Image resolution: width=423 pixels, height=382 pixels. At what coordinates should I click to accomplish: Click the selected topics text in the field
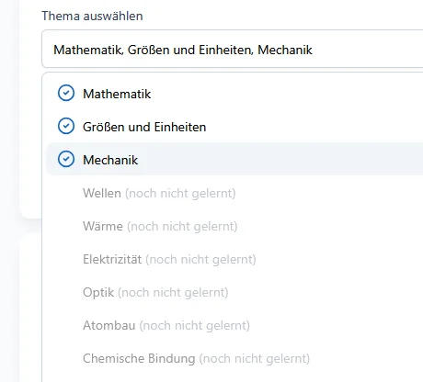[x=183, y=50]
